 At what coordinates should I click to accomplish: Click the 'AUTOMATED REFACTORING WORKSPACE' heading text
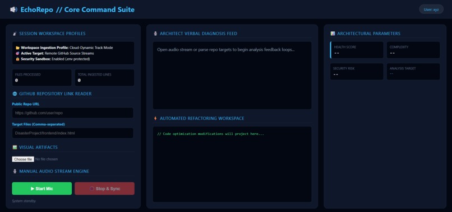click(x=202, y=119)
